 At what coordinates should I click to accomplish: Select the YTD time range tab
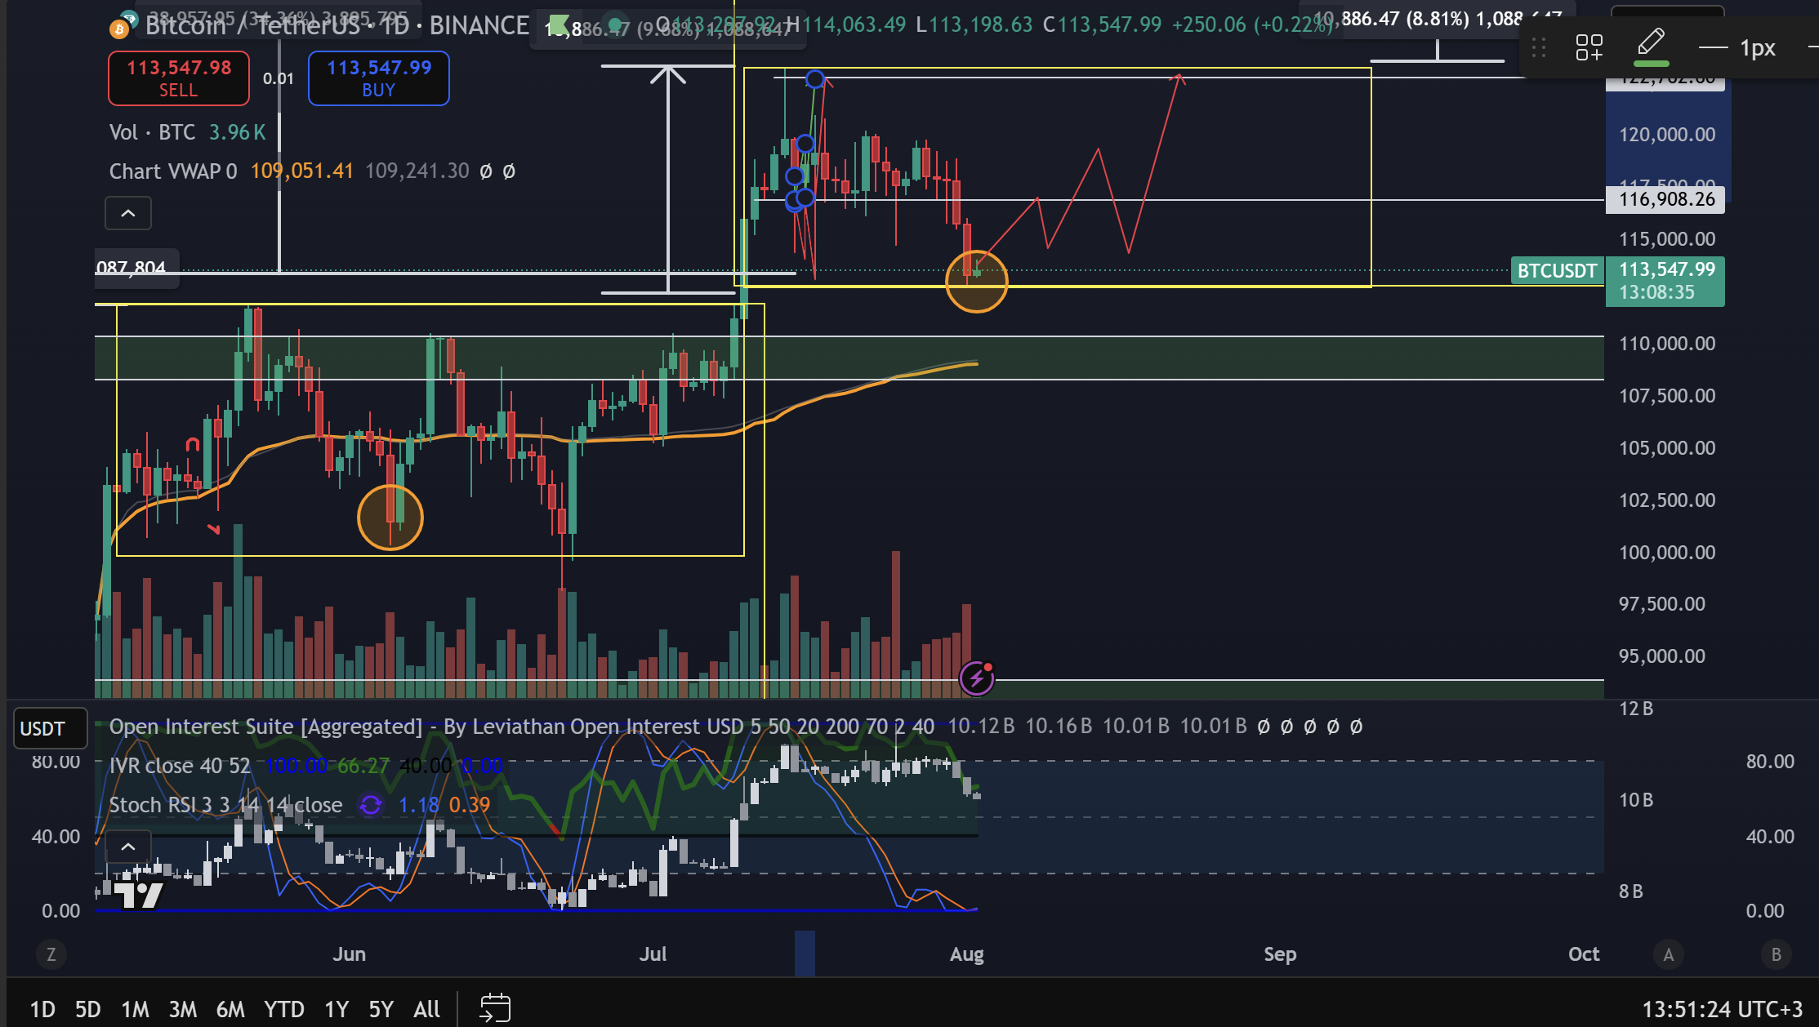coord(283,1009)
